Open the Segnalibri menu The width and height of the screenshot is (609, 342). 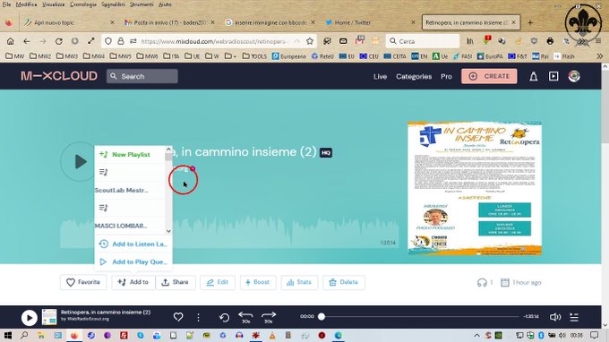113,4
